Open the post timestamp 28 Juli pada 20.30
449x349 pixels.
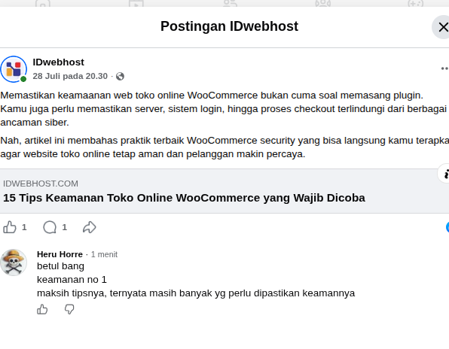pyautogui.click(x=70, y=76)
